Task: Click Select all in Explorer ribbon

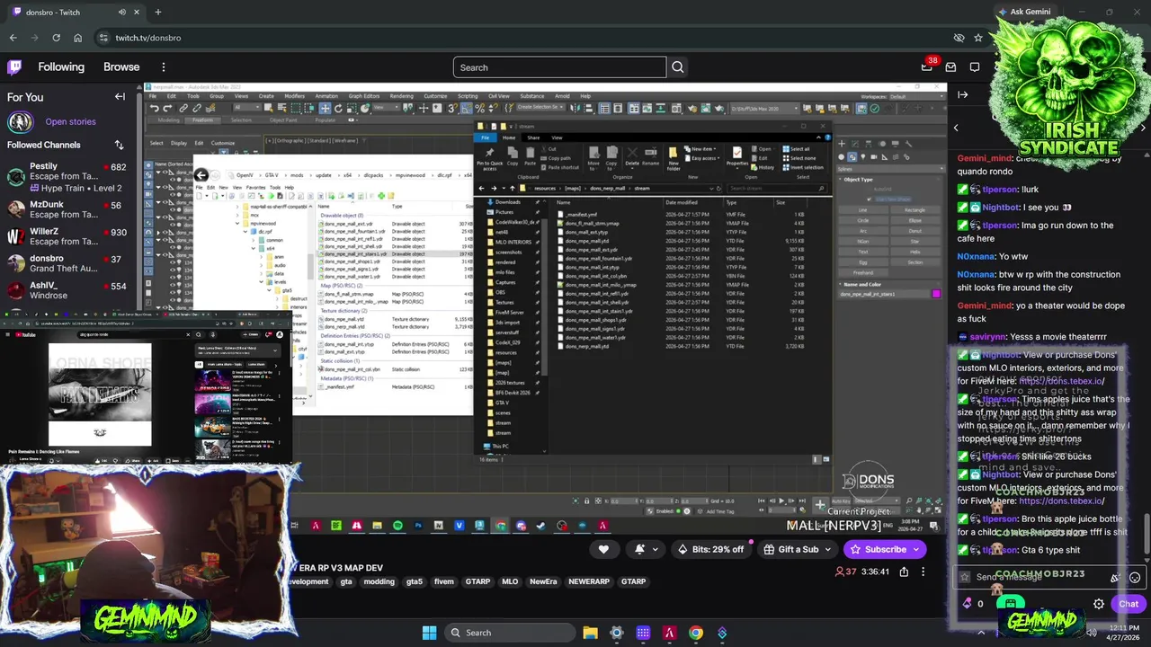Action: pyautogui.click(x=796, y=149)
